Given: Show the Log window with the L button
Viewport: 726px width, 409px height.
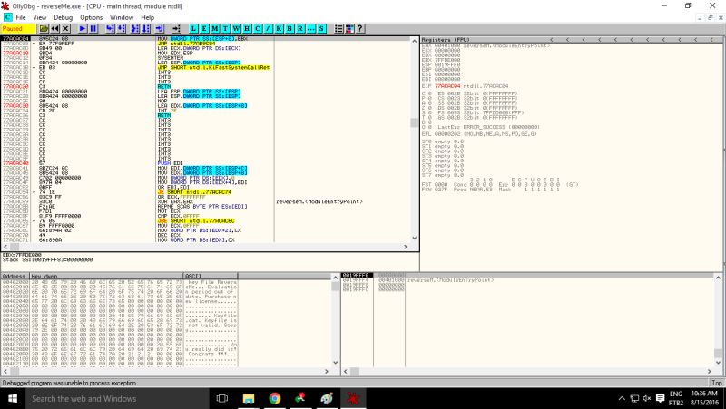Looking at the screenshot, I should [x=193, y=29].
